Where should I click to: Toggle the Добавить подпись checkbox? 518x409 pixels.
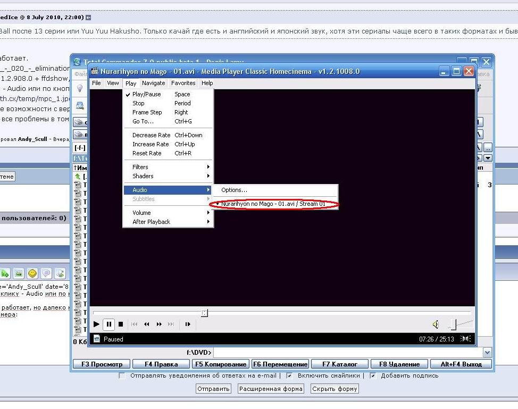click(x=373, y=375)
